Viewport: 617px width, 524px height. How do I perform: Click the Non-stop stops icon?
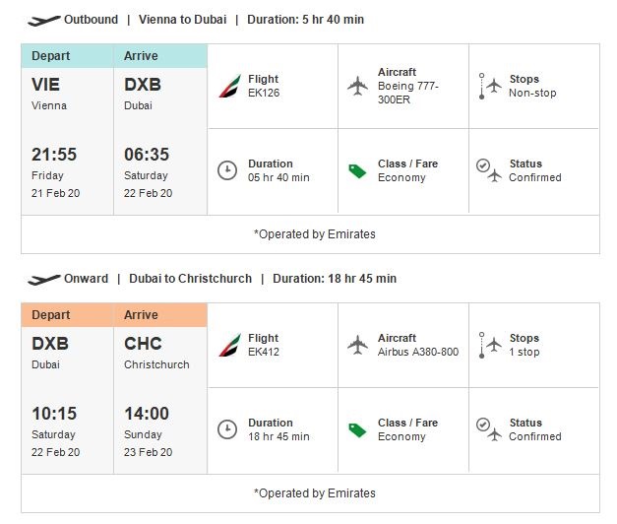click(x=488, y=86)
